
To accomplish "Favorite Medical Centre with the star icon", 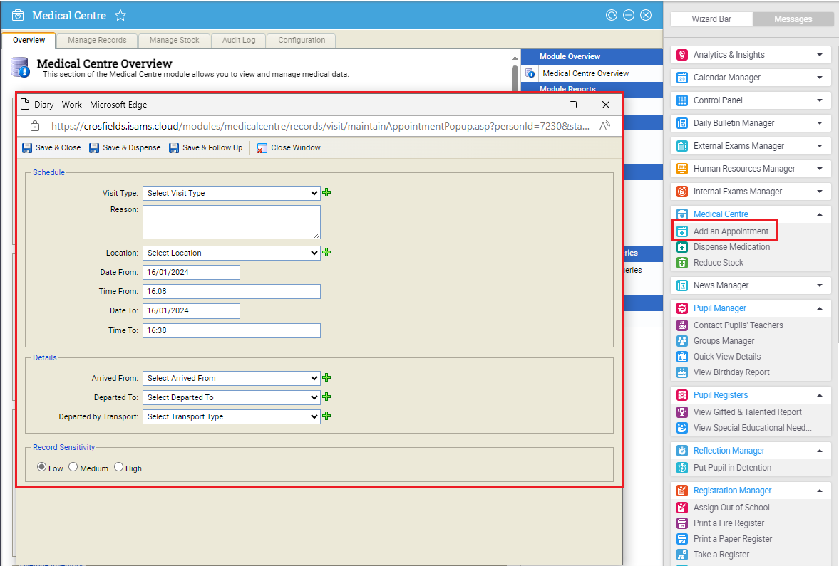I will (x=120, y=16).
